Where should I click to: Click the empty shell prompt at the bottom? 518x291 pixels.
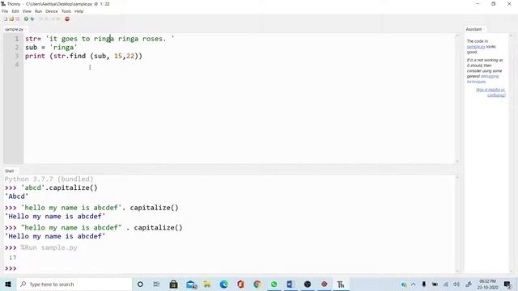[11, 268]
